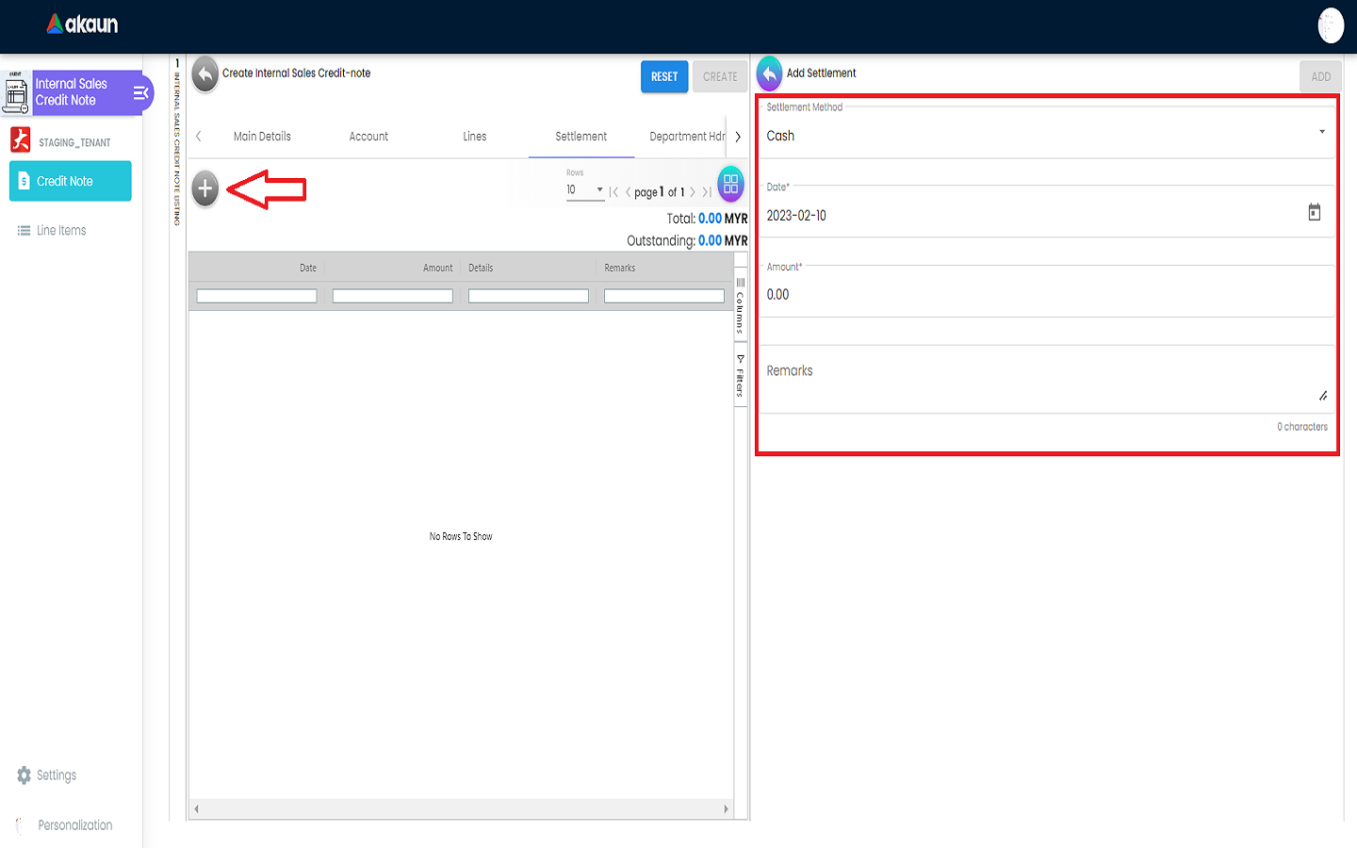The height and width of the screenshot is (848, 1357).
Task: Click the grid apps icon near pagination
Action: 730,185
